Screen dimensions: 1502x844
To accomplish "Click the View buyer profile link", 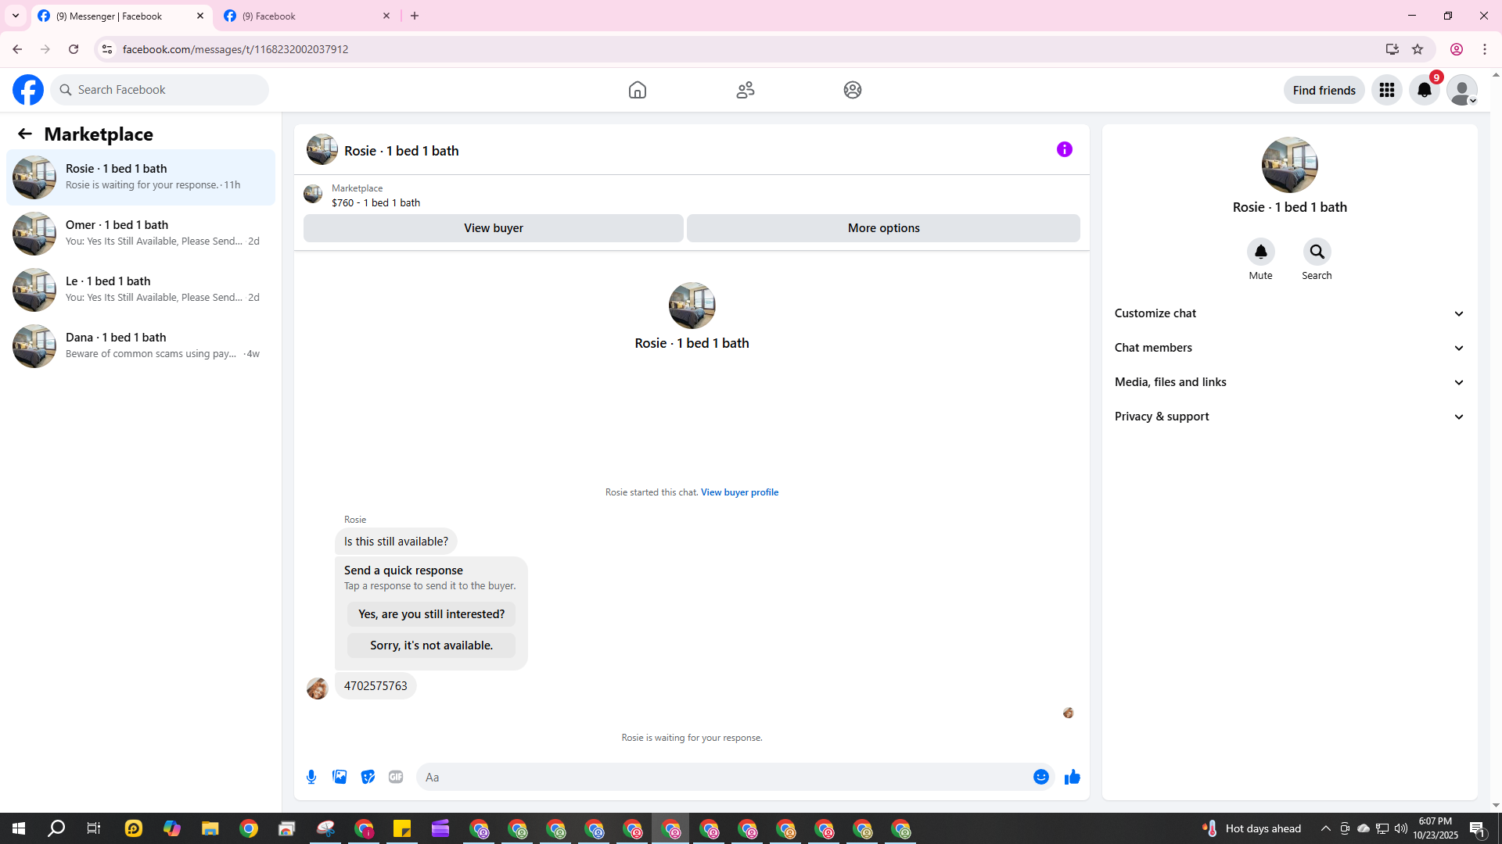I will coord(739,492).
